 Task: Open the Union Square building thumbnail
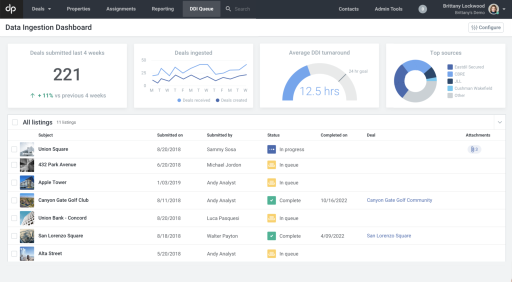27,149
